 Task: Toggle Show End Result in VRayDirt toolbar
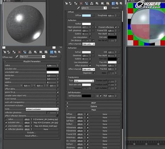[x=52, y=52]
